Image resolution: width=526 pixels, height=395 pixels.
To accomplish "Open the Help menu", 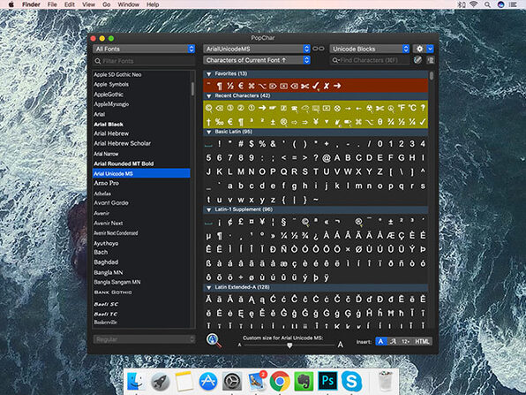I will (153, 4).
